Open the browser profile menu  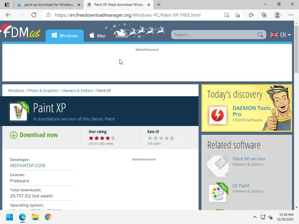277,15
